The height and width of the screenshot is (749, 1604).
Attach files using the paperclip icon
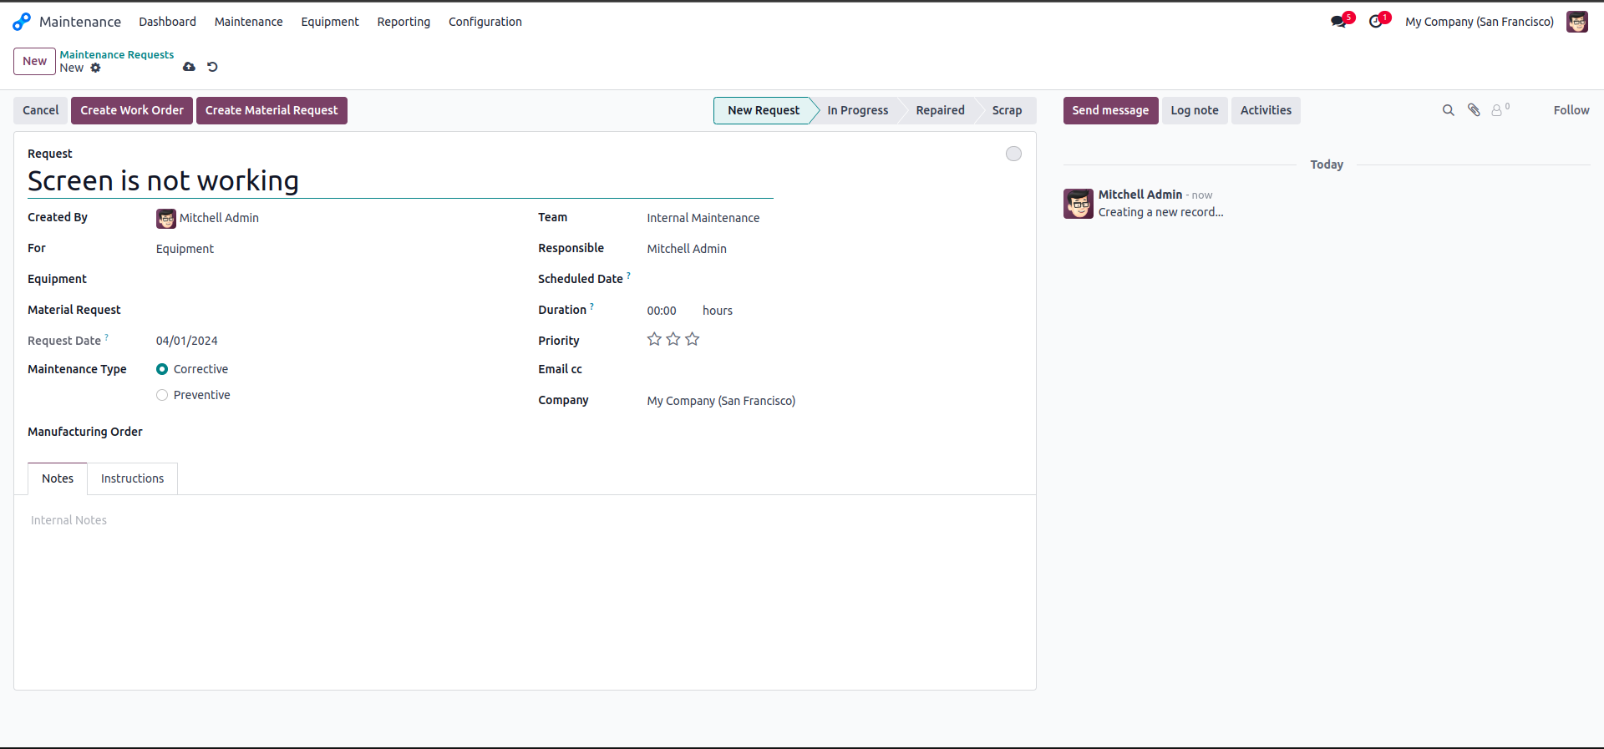tap(1474, 110)
